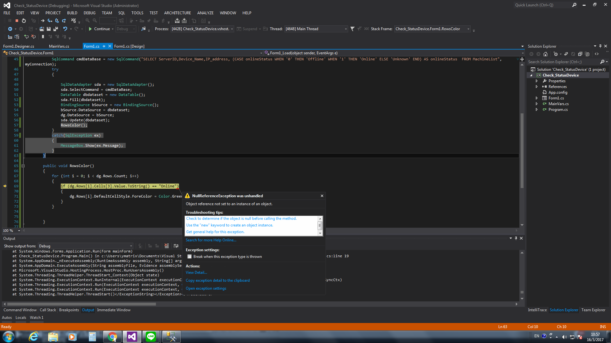Click the Navigate Backward icon
The width and height of the screenshot is (611, 343).
(10, 29)
